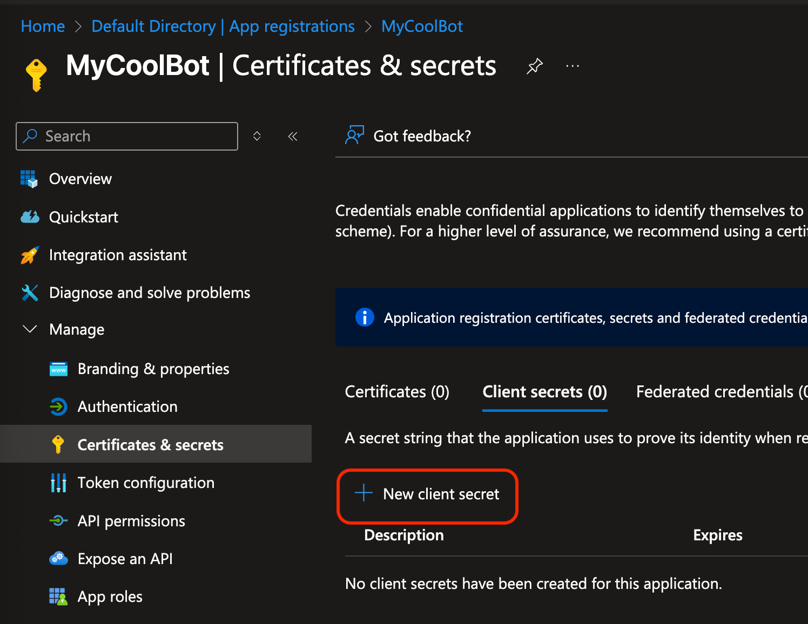This screenshot has width=808, height=624.
Task: Click the Token configuration bars icon
Action: (x=58, y=483)
